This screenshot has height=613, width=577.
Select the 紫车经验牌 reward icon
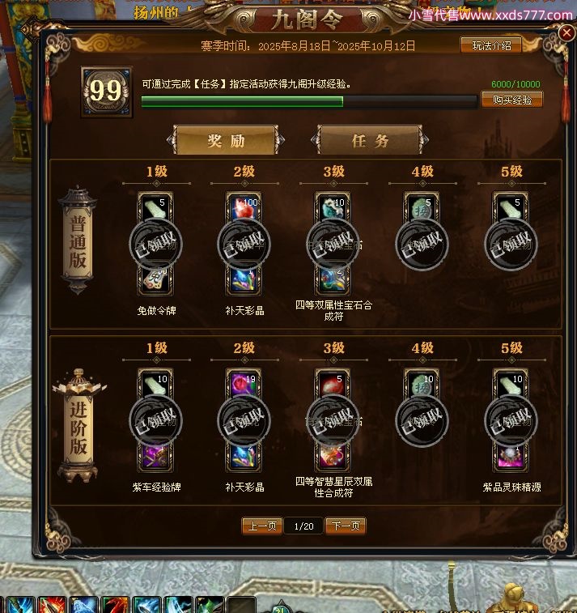(x=155, y=457)
